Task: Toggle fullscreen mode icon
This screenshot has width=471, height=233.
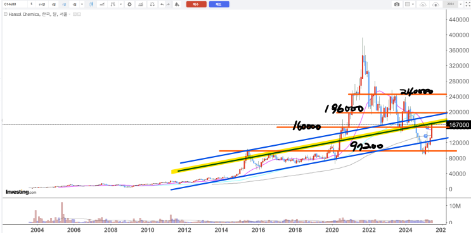Action: (x=468, y=4)
